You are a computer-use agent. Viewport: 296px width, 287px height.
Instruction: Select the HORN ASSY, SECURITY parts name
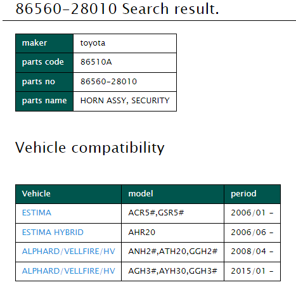point(125,101)
